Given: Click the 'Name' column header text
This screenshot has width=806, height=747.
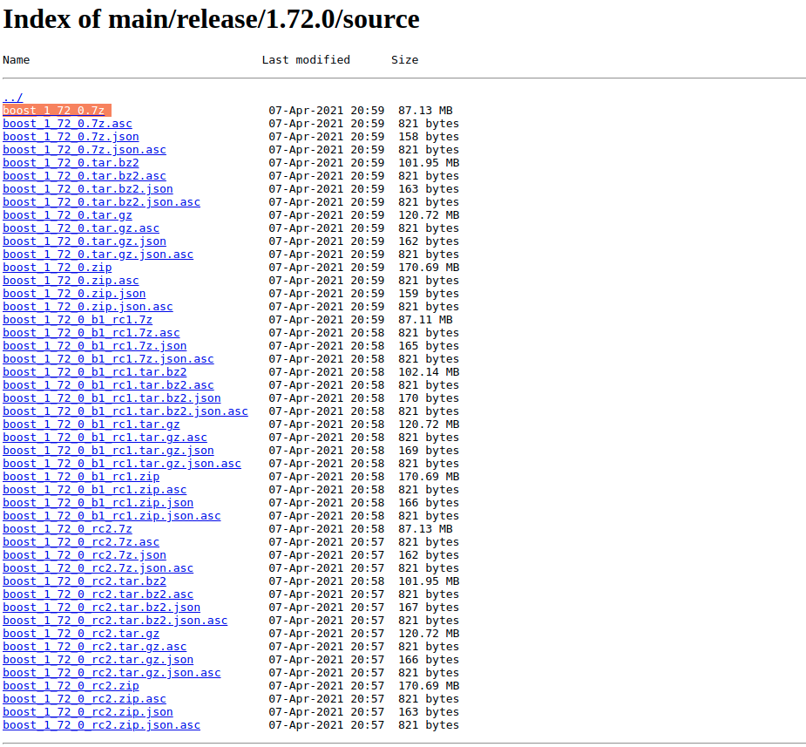Looking at the screenshot, I should click(16, 59).
